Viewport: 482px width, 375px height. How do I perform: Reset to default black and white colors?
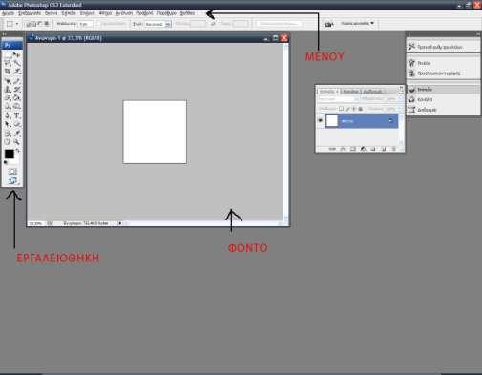tap(5, 162)
